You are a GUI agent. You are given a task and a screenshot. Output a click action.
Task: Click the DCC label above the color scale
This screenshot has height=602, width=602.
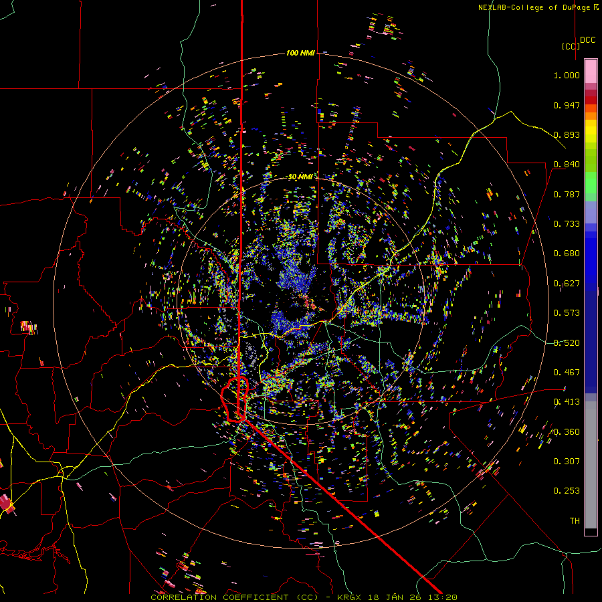point(588,40)
